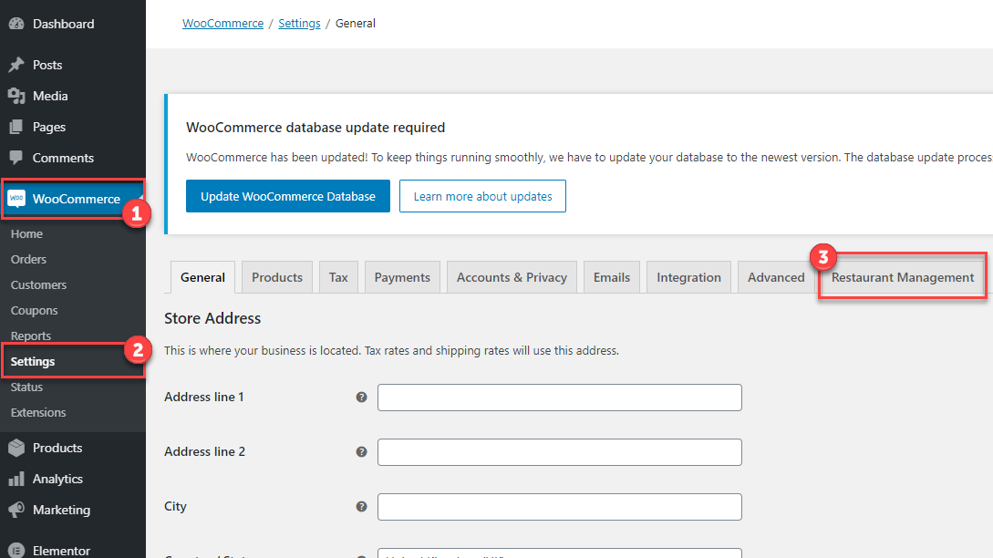Select the Accounts & Privacy tab
Viewport: 993px width, 558px height.
512,277
